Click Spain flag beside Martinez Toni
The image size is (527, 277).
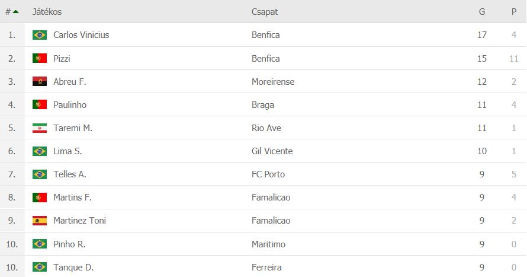[x=40, y=221]
